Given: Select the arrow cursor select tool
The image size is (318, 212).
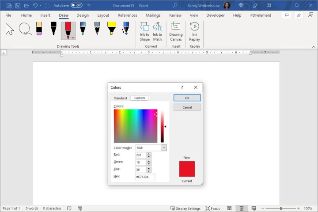Looking at the screenshot, I should (9, 29).
